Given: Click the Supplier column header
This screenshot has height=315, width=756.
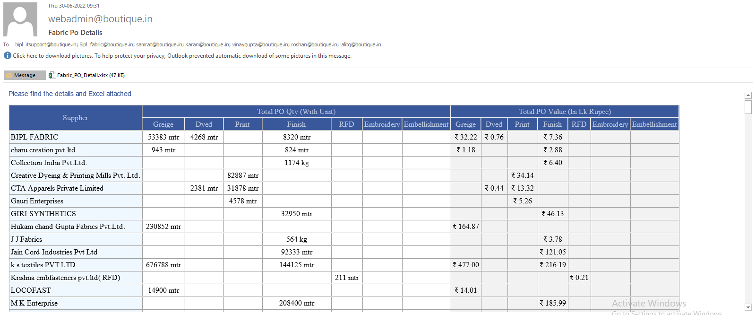Looking at the screenshot, I should pyautogui.click(x=76, y=118).
